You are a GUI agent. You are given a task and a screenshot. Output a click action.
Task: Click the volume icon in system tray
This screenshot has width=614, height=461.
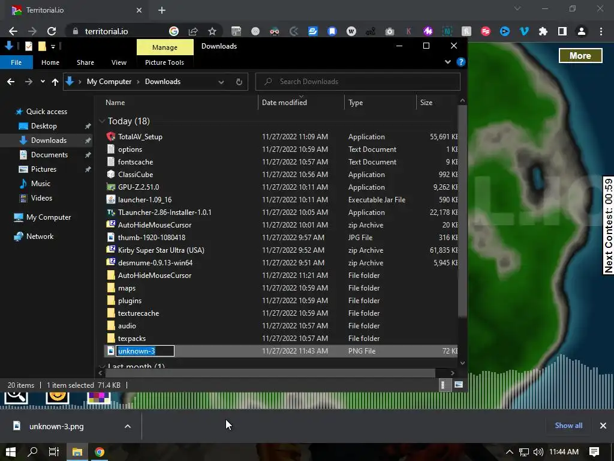[538, 452]
